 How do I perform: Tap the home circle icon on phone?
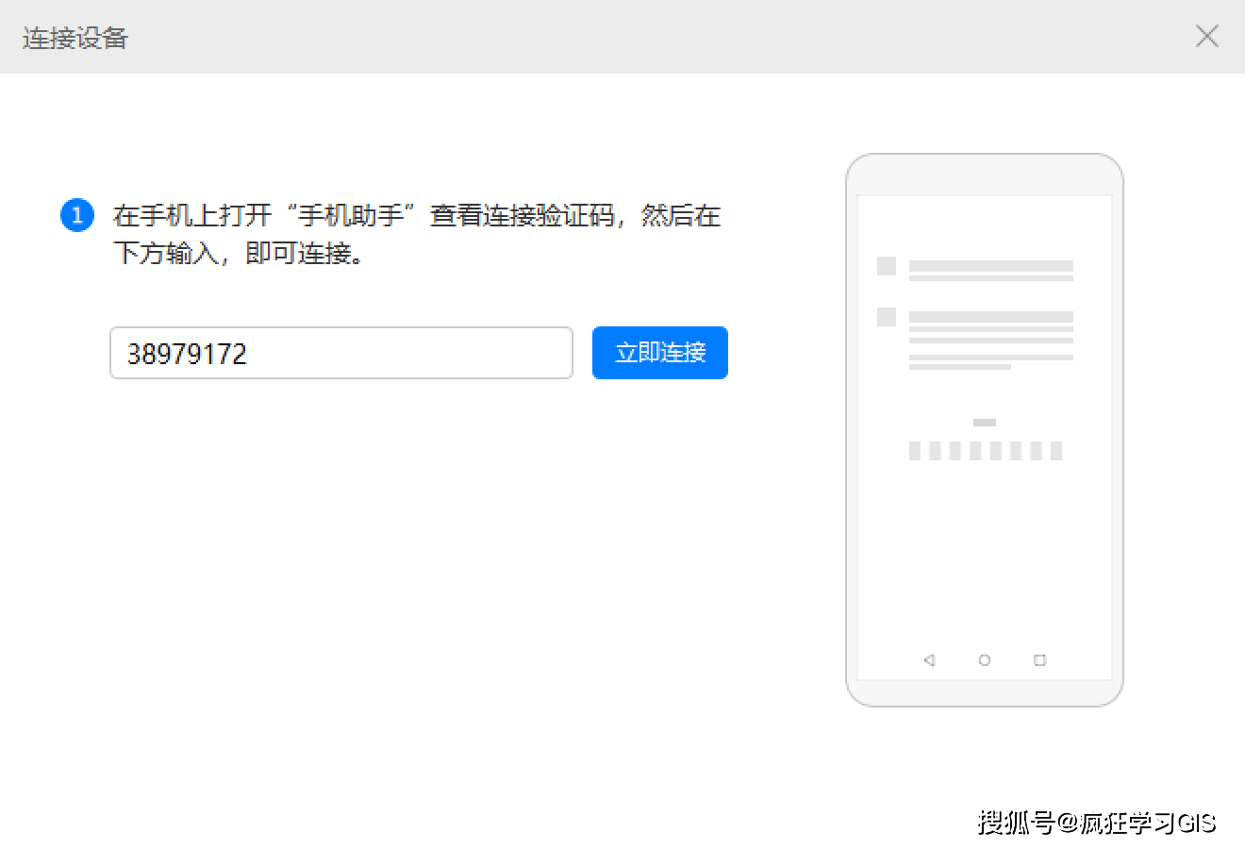point(984,660)
